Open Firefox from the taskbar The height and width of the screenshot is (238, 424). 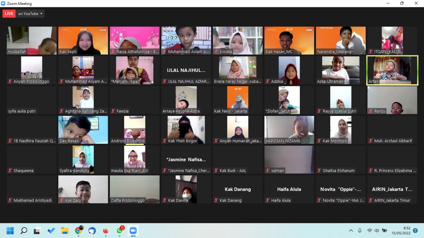(x=106, y=231)
